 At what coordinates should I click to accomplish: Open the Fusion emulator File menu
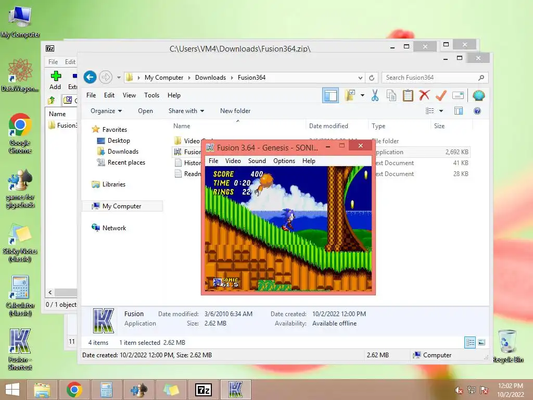(x=213, y=161)
